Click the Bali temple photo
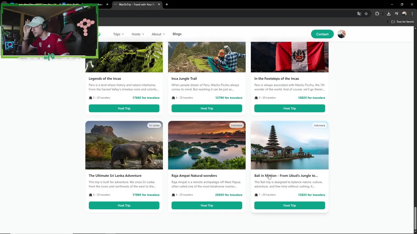This screenshot has height=234, width=417. 290,145
